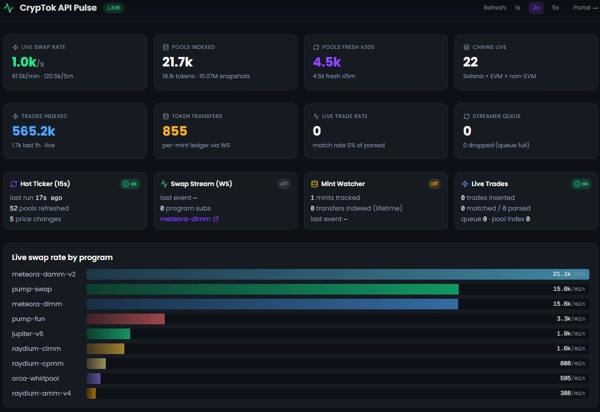600x412 pixels.
Task: Click the orca-whirlpool program label
Action: click(35, 379)
